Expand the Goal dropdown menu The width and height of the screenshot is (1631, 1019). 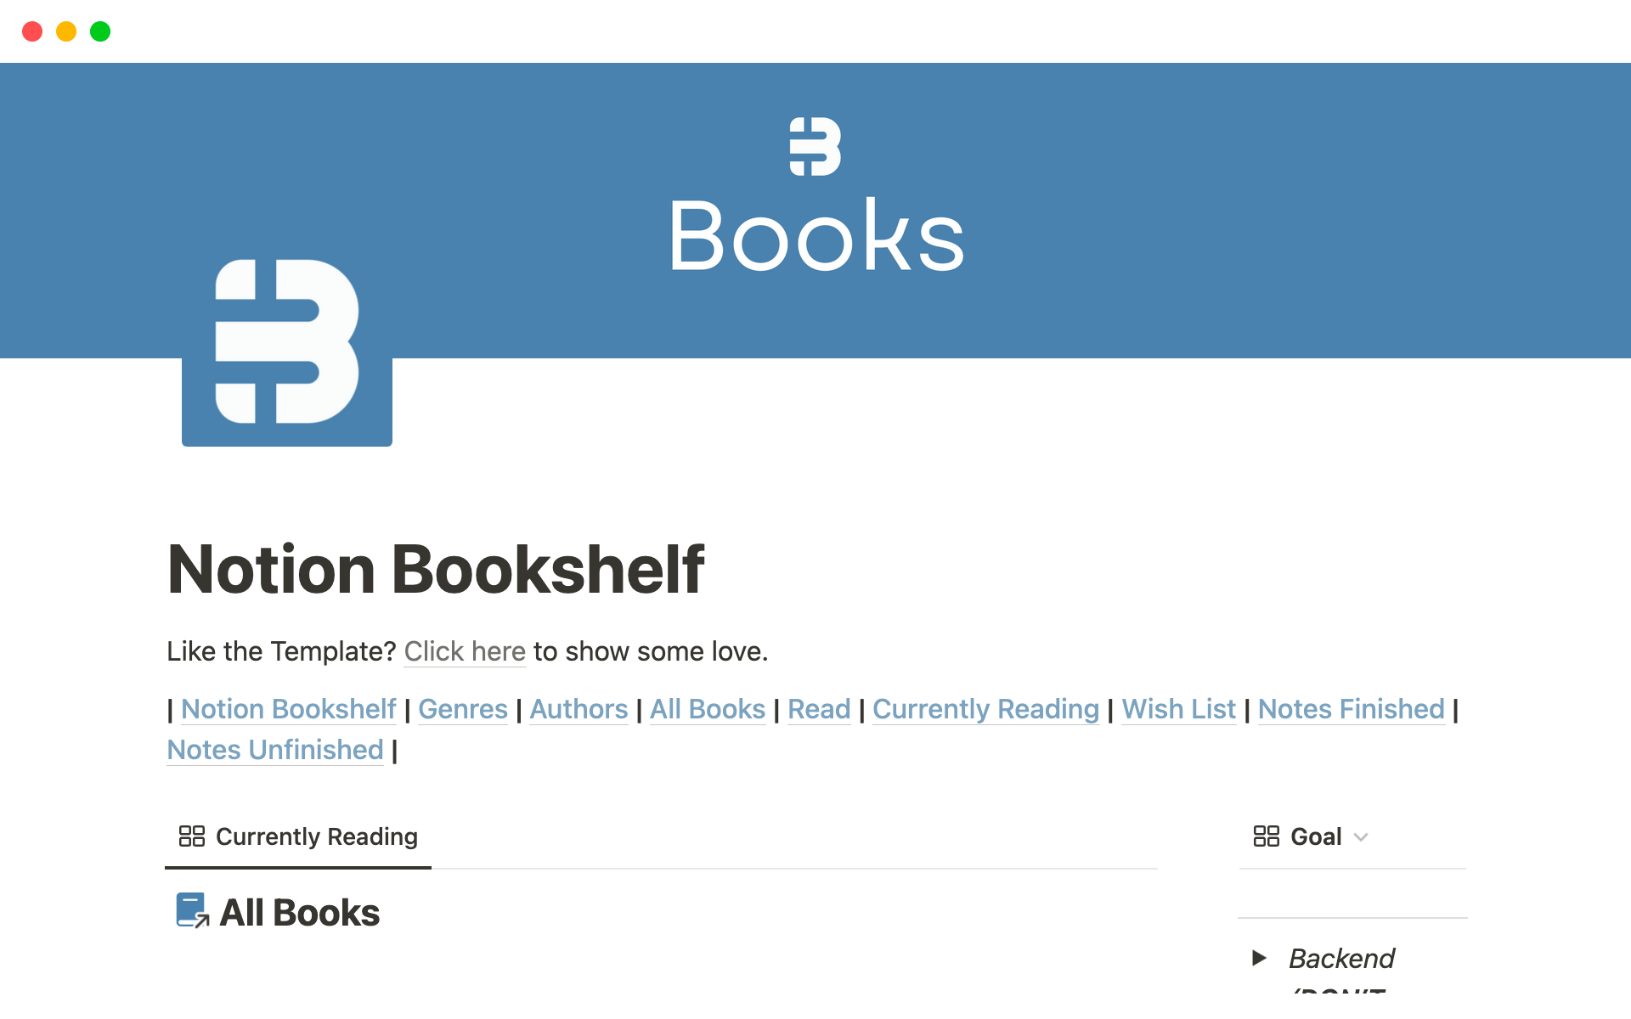pos(1361,836)
